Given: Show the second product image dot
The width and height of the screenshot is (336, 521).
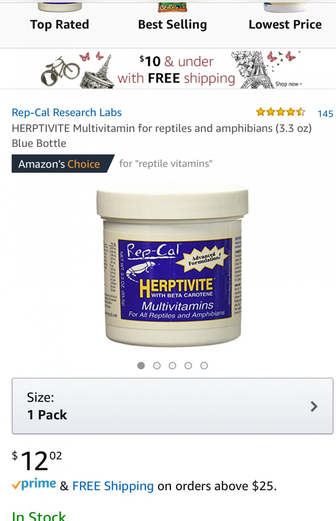Looking at the screenshot, I should tap(157, 366).
